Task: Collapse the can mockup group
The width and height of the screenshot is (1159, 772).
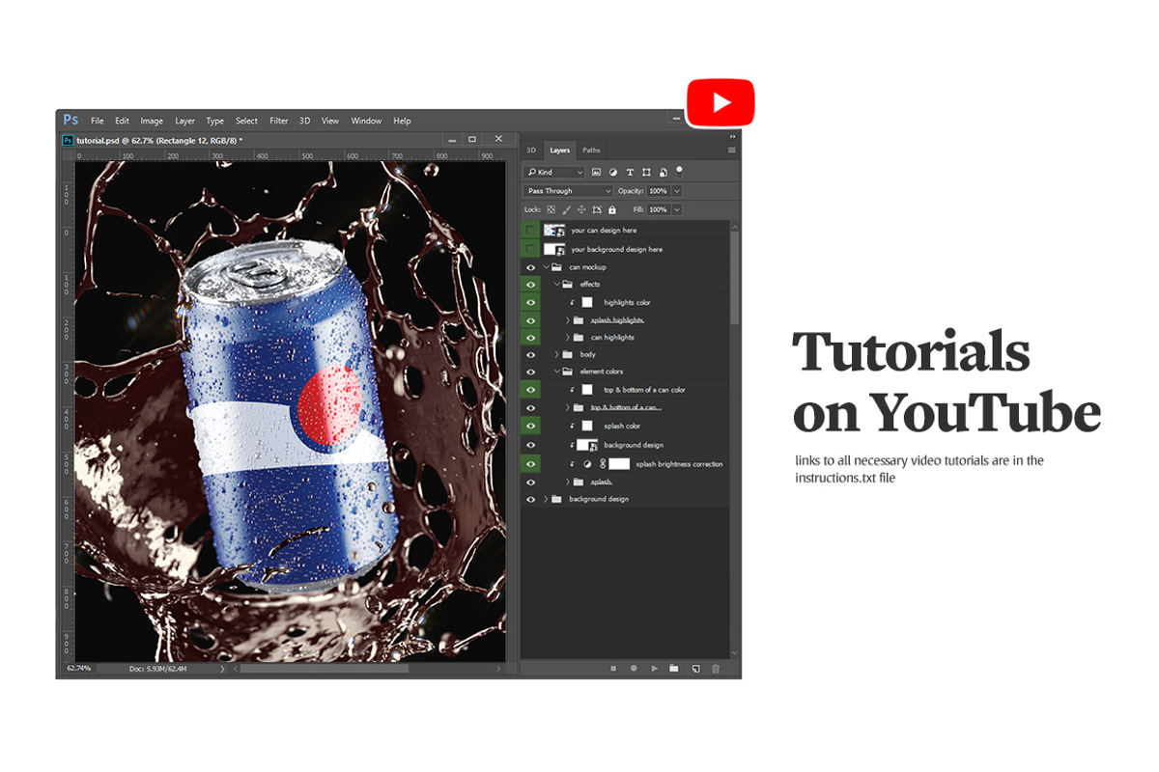Action: pos(546,267)
